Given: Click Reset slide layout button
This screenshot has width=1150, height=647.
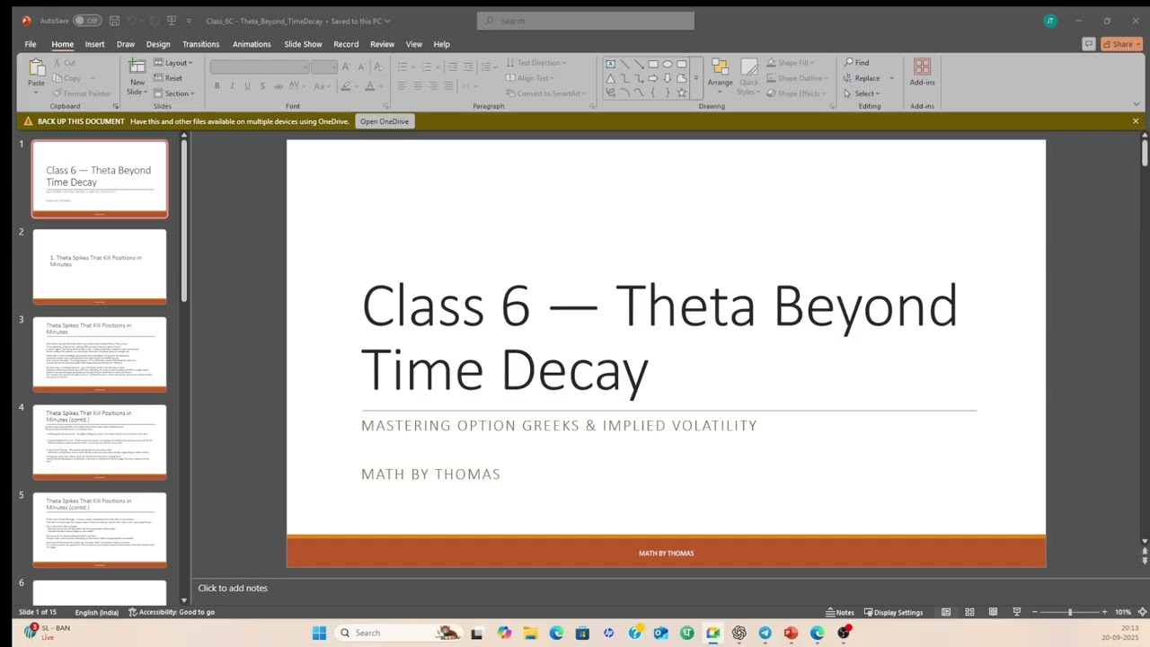Looking at the screenshot, I should pos(168,78).
